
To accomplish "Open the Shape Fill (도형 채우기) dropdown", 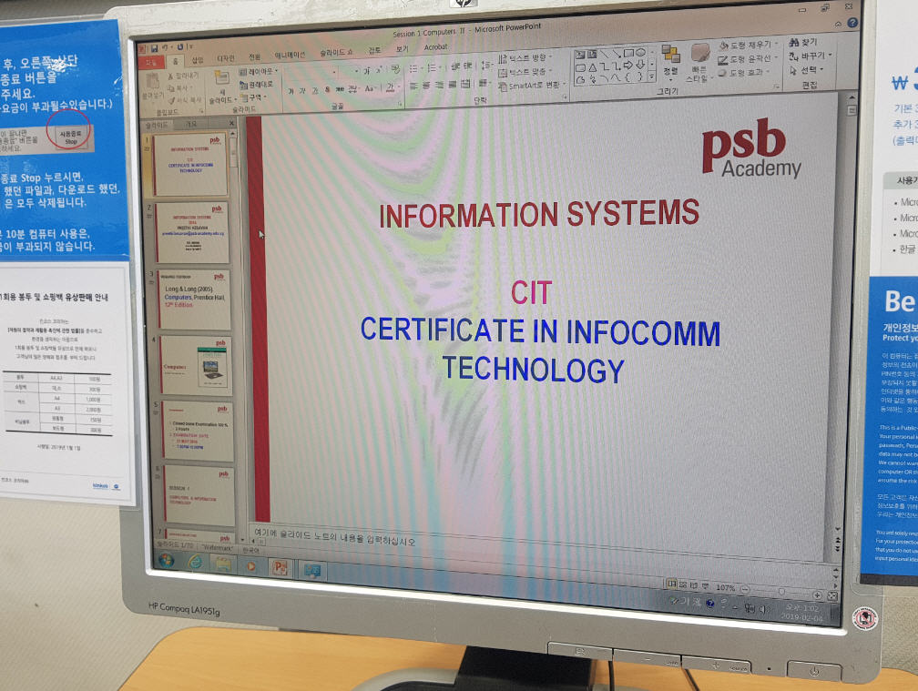I will (749, 45).
